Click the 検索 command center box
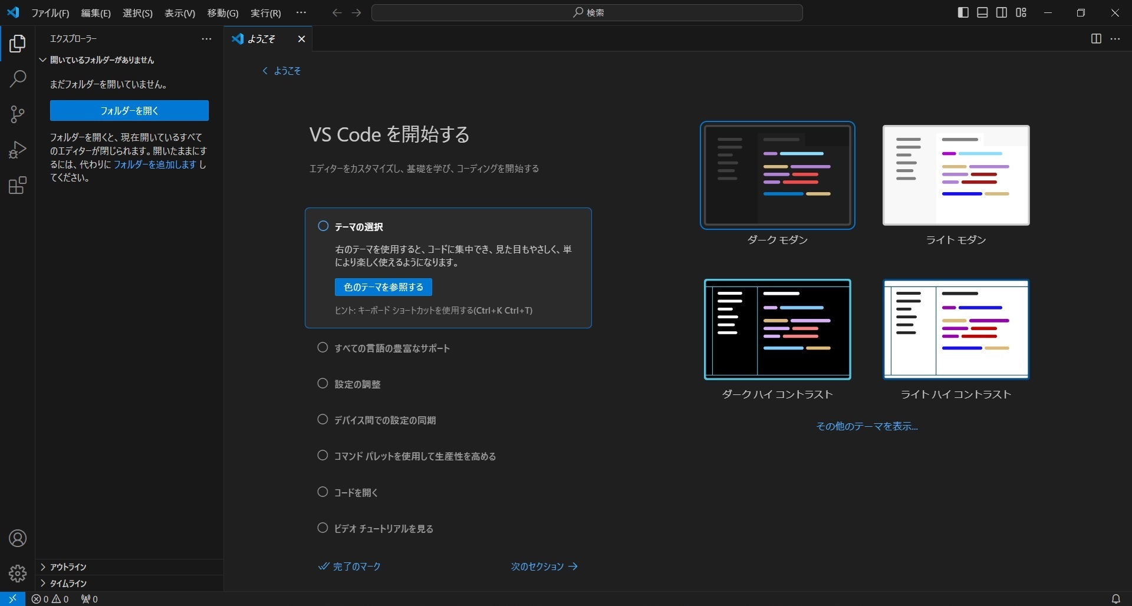The height and width of the screenshot is (606, 1132). (587, 12)
